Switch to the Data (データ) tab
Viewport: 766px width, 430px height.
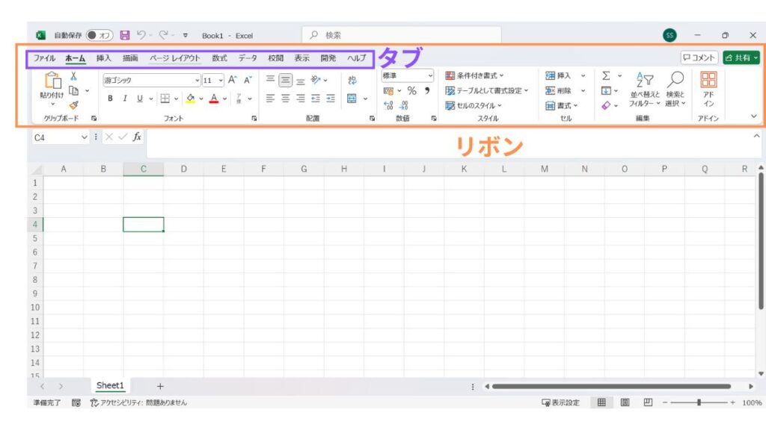point(248,58)
